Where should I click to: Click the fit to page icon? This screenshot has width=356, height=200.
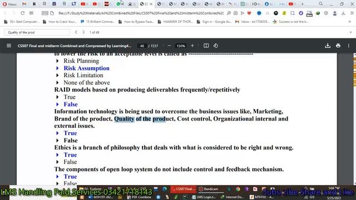coord(206,46)
